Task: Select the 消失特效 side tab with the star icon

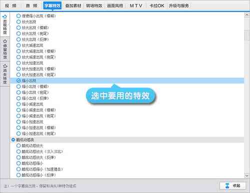Action: click(x=5, y=74)
